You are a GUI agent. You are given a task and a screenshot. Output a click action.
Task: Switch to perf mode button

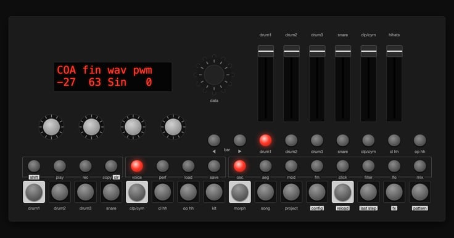[x=163, y=166]
